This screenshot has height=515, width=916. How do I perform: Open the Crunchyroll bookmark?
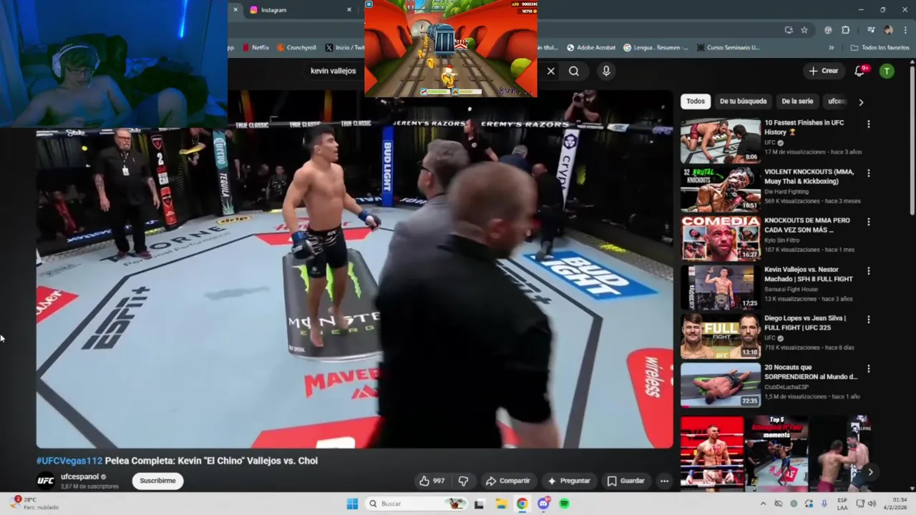tap(296, 47)
